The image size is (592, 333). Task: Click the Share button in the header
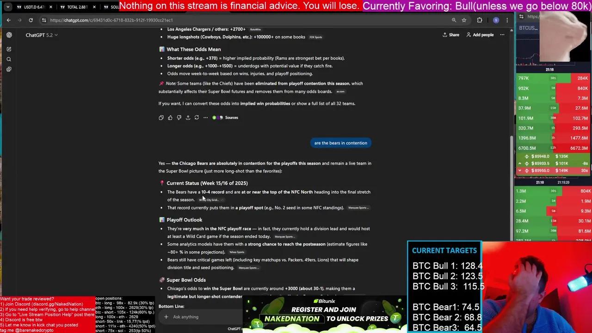(450, 35)
